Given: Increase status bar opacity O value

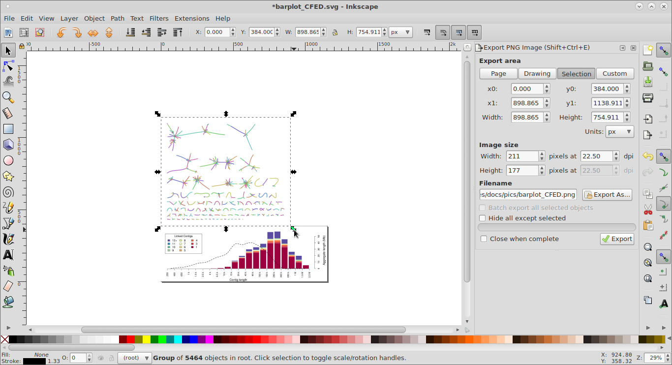Looking at the screenshot, I should pyautogui.click(x=89, y=356).
